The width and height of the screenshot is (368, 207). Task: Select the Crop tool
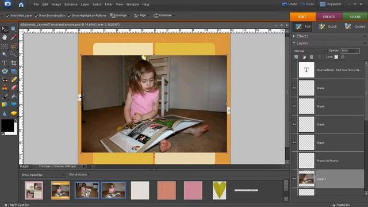14,63
